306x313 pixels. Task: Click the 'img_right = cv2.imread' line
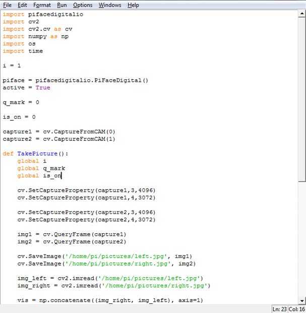(x=113, y=286)
